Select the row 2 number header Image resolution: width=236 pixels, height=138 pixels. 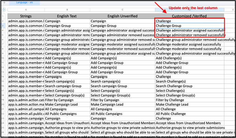[3, 21]
